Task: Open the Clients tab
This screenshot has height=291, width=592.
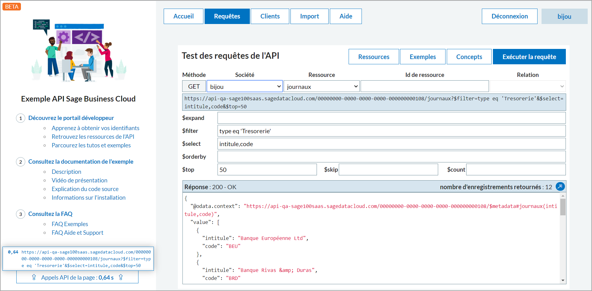Action: [270, 16]
